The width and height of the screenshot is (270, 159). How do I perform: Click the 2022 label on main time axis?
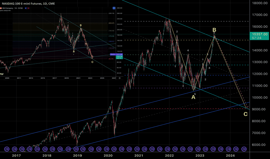click(169, 156)
